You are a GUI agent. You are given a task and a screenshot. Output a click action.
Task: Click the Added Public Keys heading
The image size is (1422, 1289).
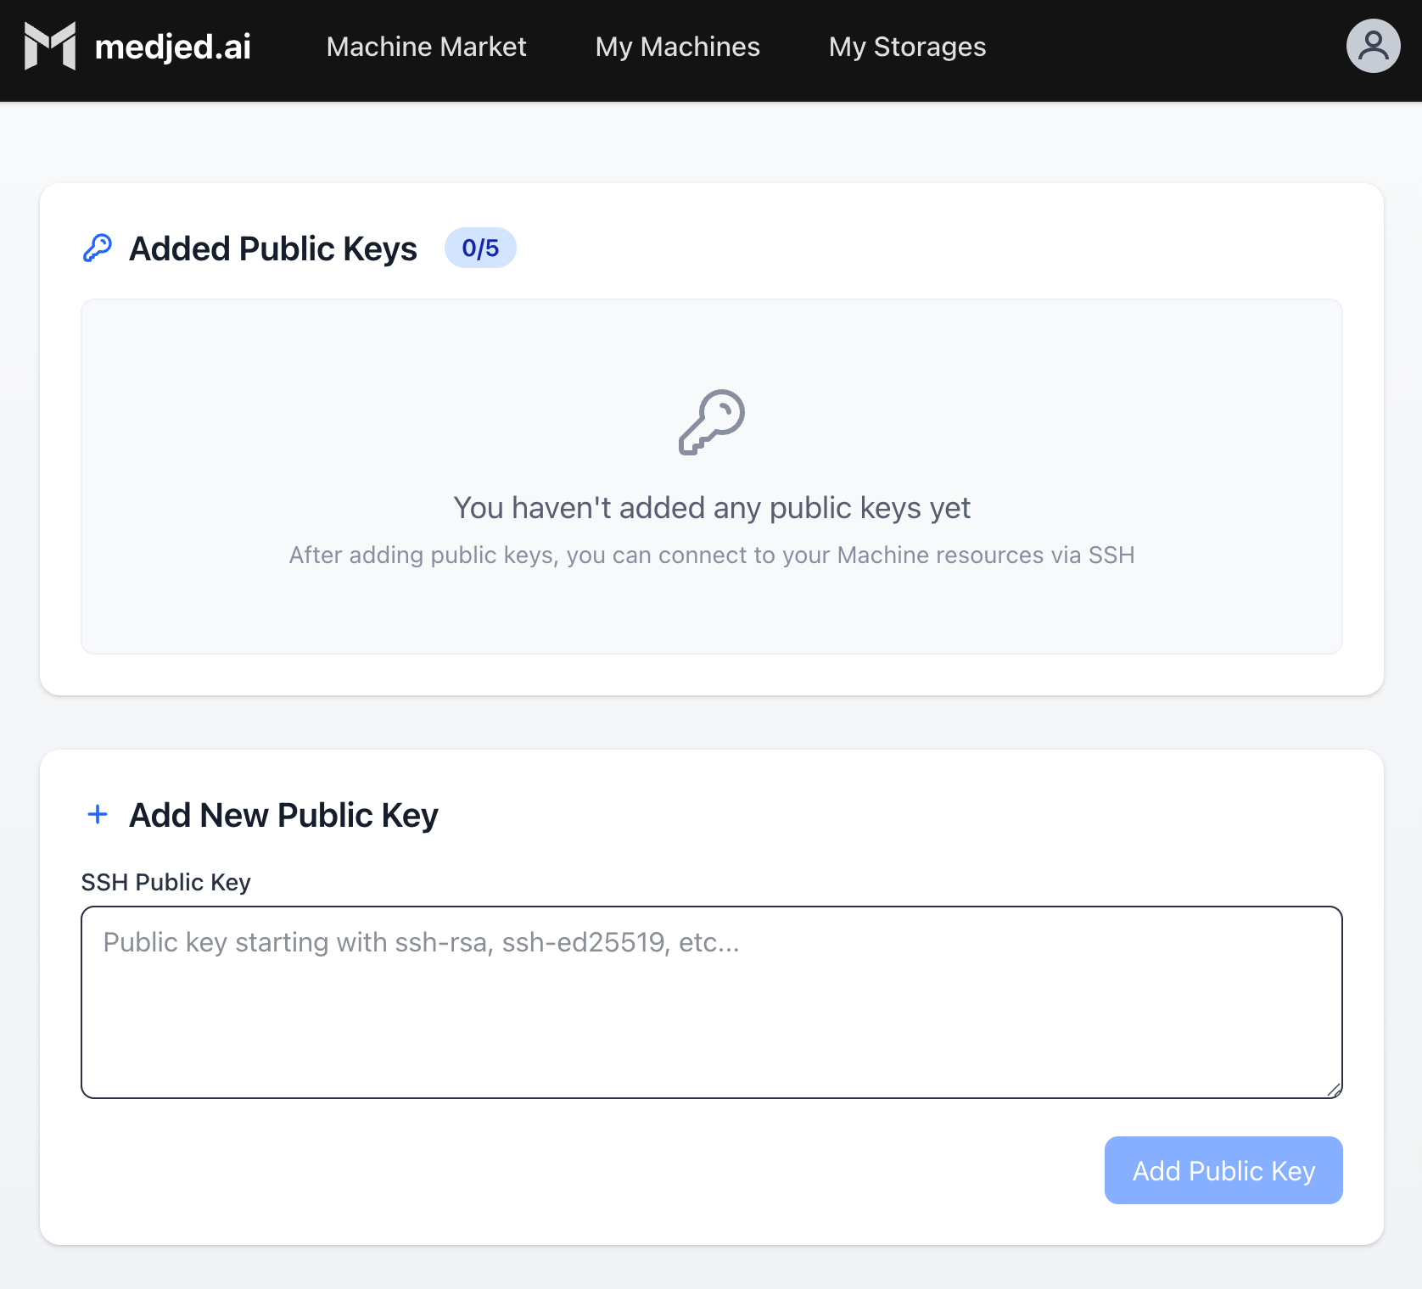tap(272, 248)
